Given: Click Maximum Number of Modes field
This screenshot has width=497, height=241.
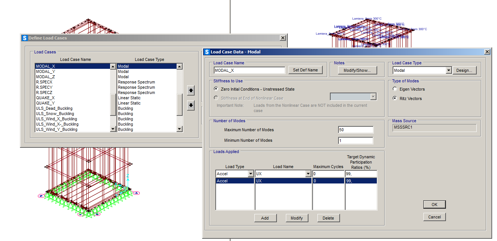Looking at the screenshot, I should 355,130.
